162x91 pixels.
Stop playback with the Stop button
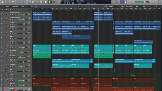click(x=46, y=2)
